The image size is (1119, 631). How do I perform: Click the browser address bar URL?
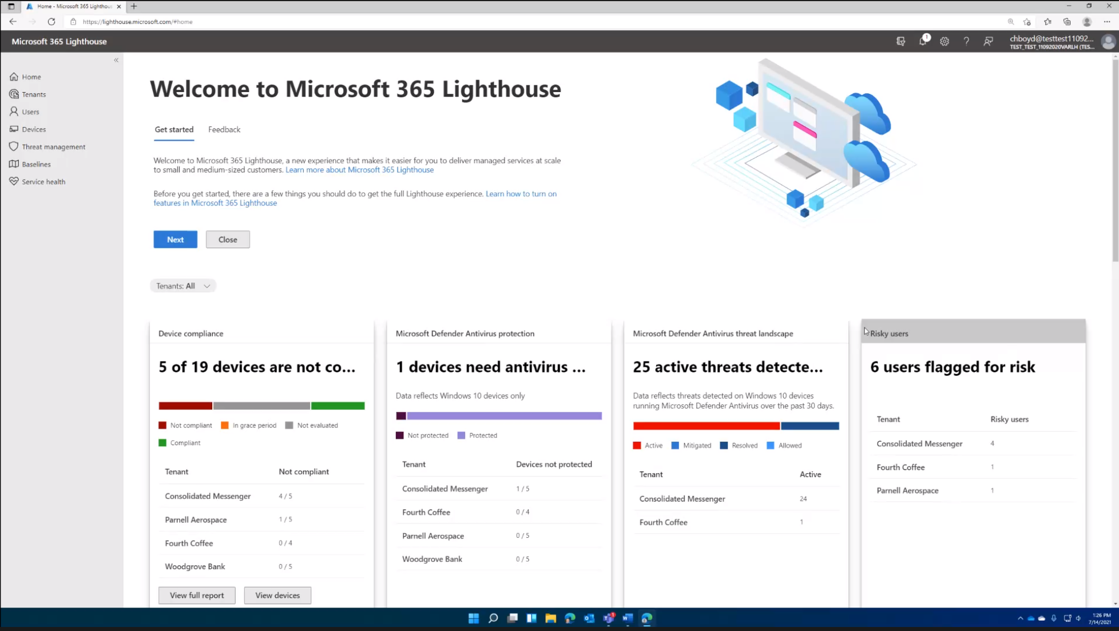[x=137, y=22]
